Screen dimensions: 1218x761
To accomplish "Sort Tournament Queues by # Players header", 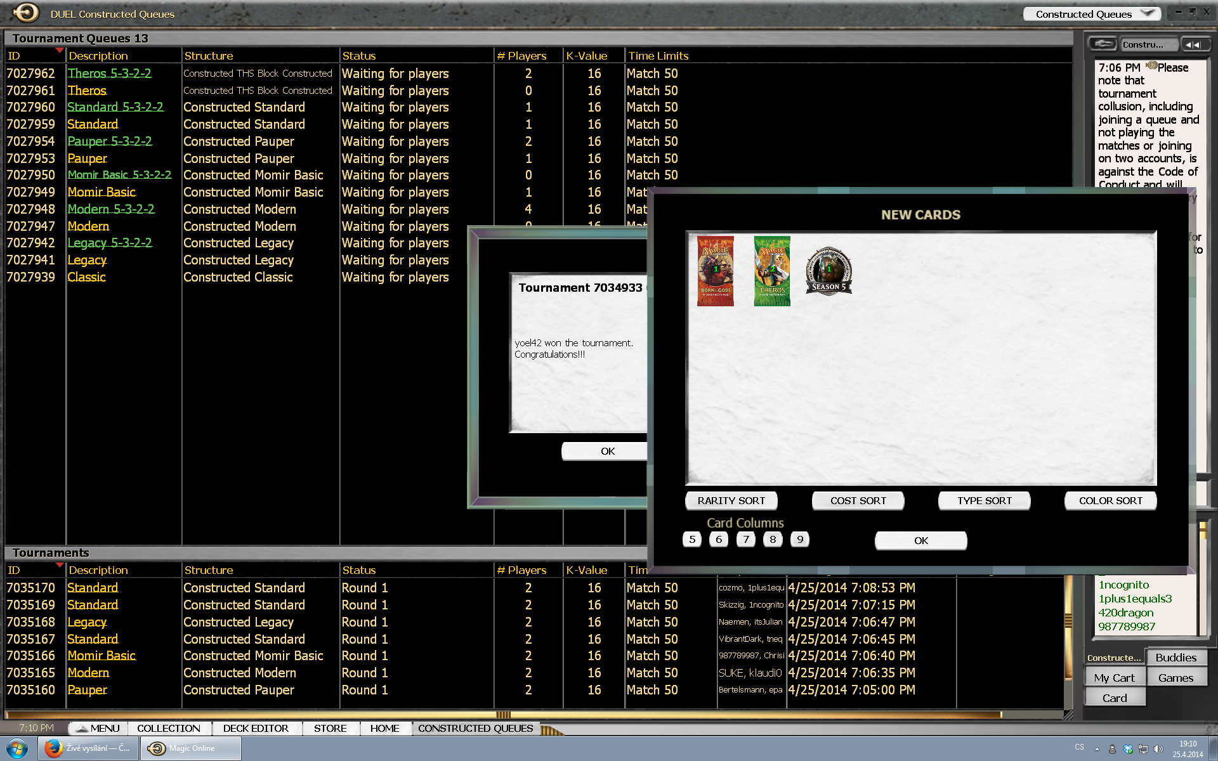I will [x=521, y=56].
